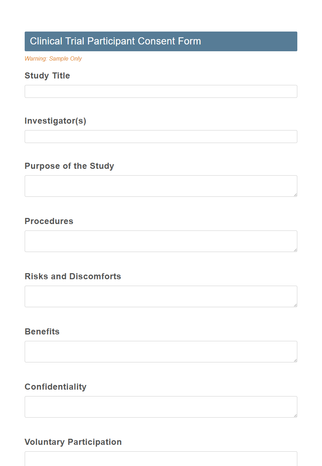The height and width of the screenshot is (466, 322).
Task: Click the Voluntary Participation heading
Action: (73, 442)
